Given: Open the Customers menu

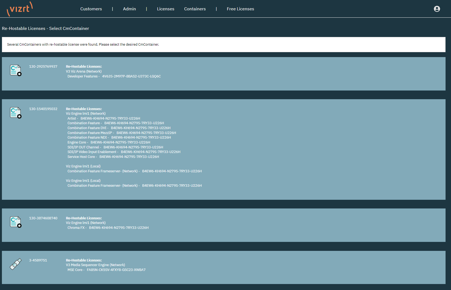Looking at the screenshot, I should tap(91, 9).
